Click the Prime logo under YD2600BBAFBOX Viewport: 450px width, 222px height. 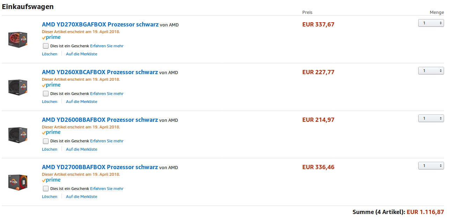51,132
